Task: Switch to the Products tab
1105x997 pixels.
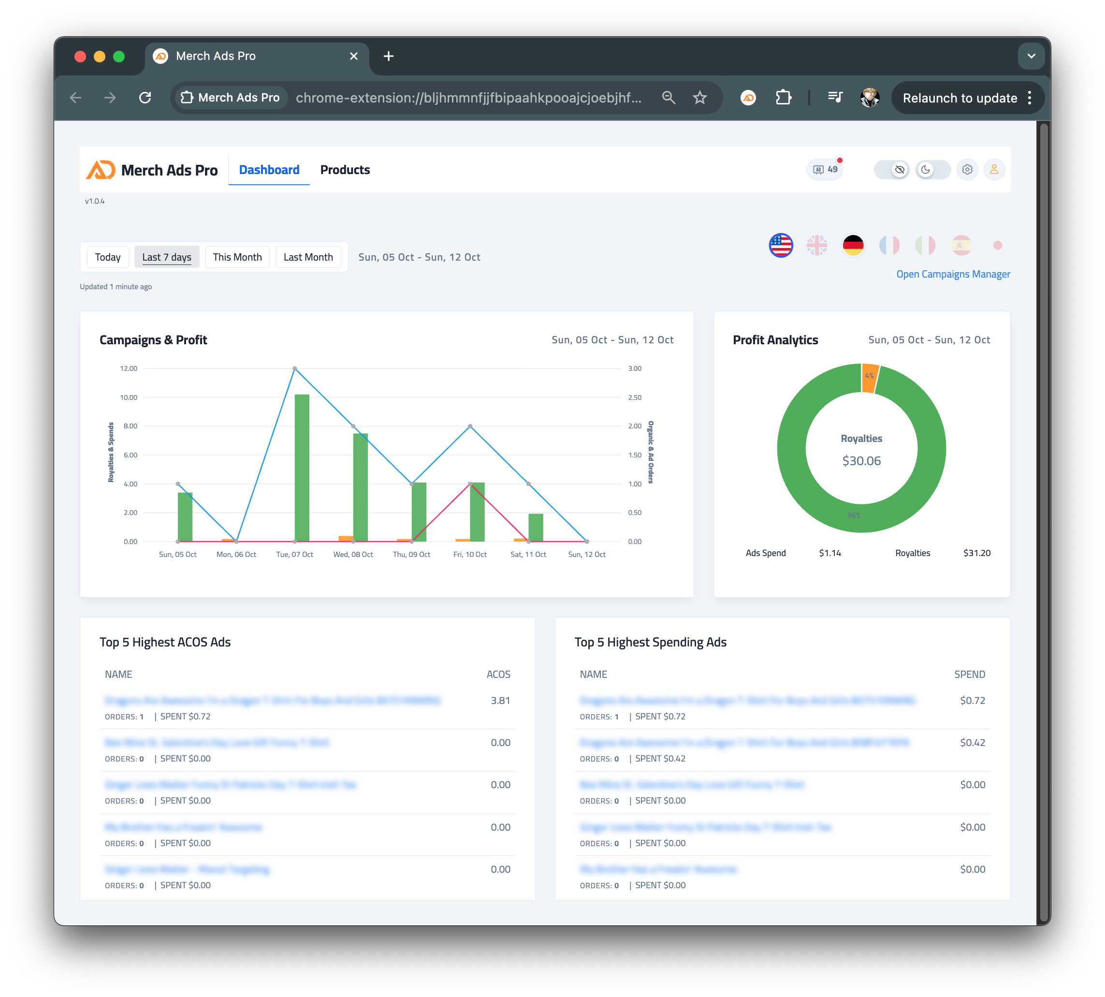Action: pos(345,170)
